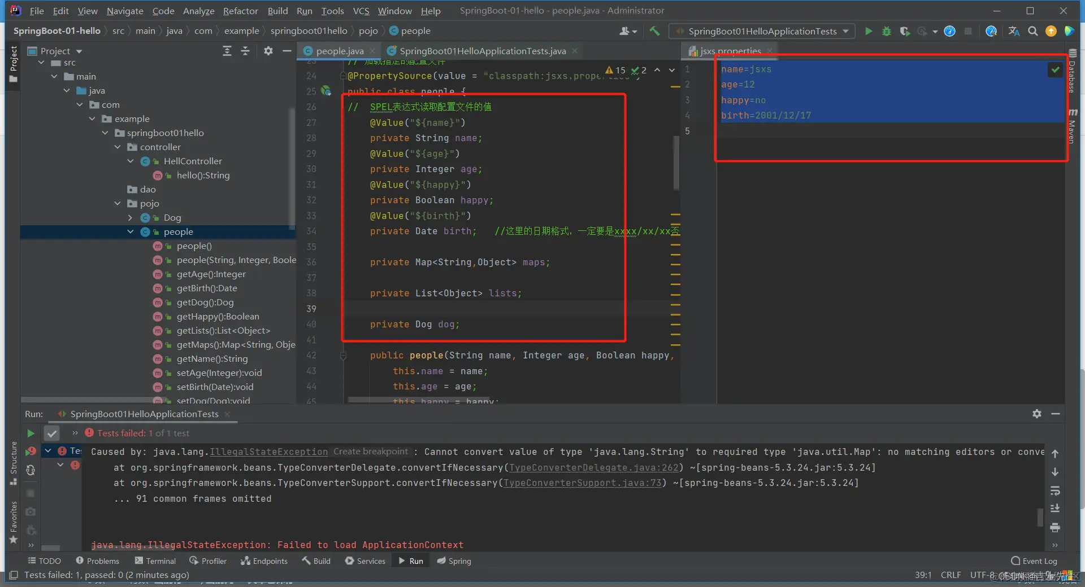Select getBirth():Date in the project tree

(x=207, y=288)
